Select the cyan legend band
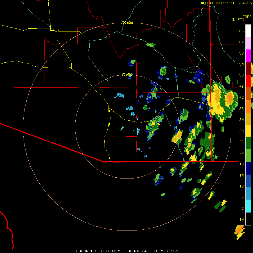This screenshot has width=253, height=253. [248, 206]
